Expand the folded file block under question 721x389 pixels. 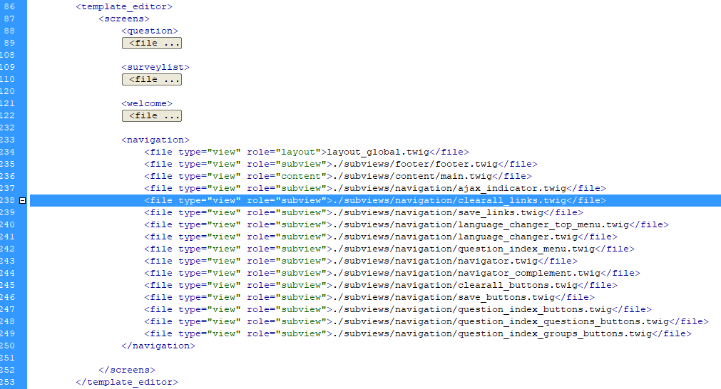(151, 43)
